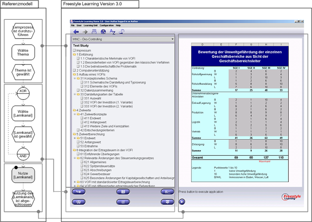Viewport: 312px width, 222px height.
Task: Select 52 Anfangswert
Action: tap(90, 142)
